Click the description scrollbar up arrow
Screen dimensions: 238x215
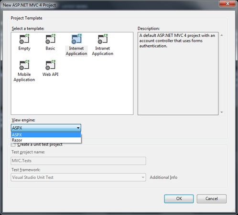coord(222,35)
